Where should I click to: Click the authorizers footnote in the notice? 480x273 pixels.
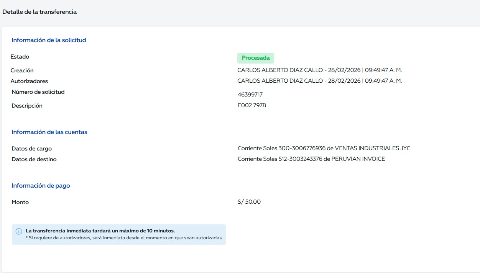[124, 238]
